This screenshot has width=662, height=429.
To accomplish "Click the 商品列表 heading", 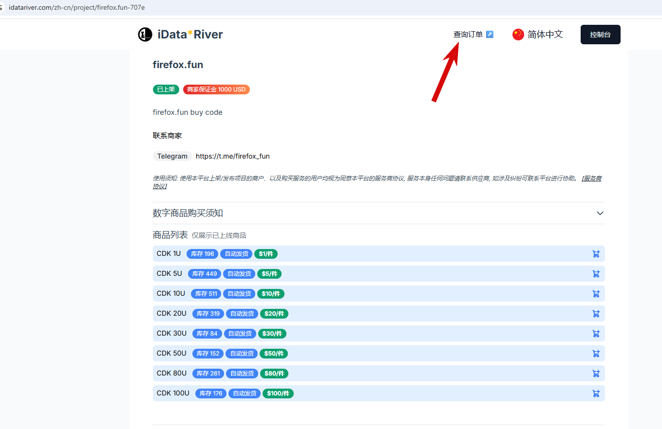I will coord(170,235).
